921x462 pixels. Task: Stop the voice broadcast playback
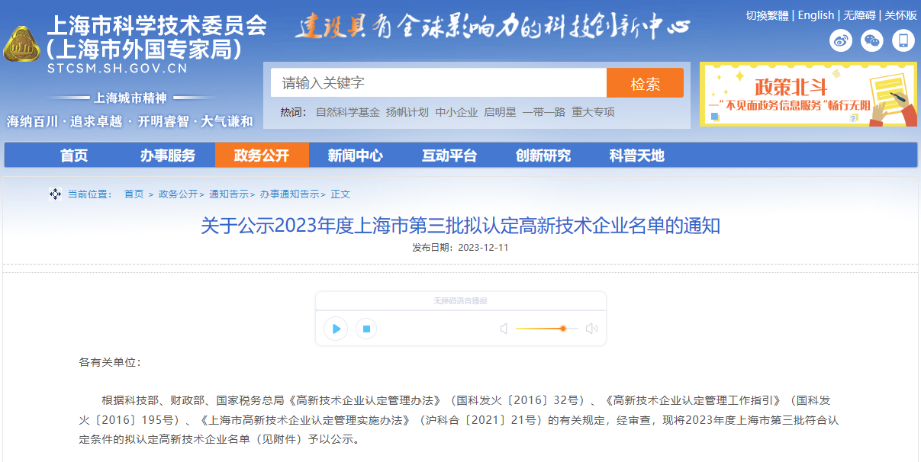366,328
